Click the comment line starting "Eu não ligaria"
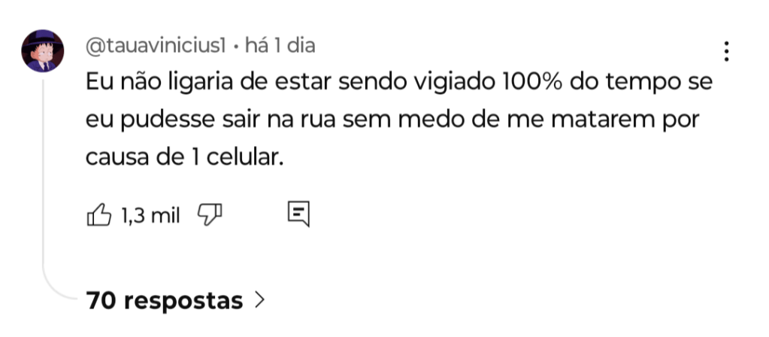The width and height of the screenshot is (769, 337). (398, 81)
